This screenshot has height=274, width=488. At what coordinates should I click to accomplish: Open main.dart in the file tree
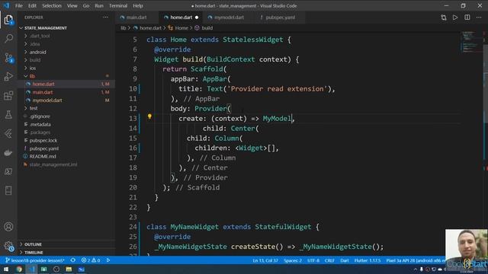pyautogui.click(x=43, y=92)
